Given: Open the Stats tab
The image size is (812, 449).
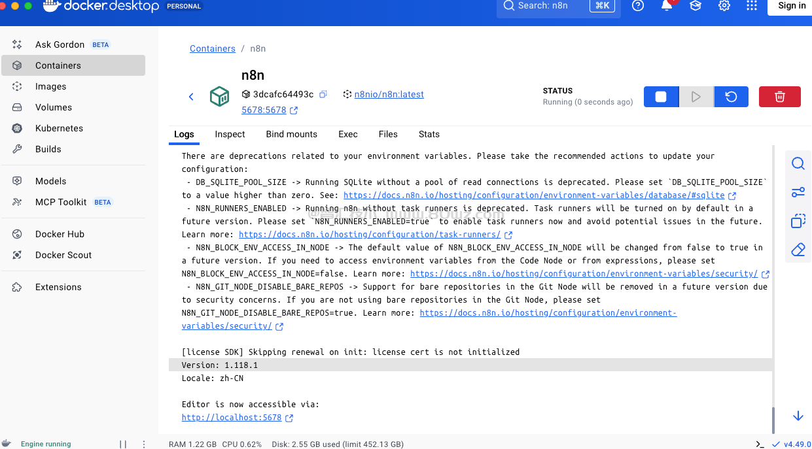Looking at the screenshot, I should (x=429, y=134).
